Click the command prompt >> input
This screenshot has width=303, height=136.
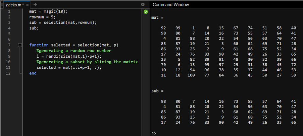154,133
